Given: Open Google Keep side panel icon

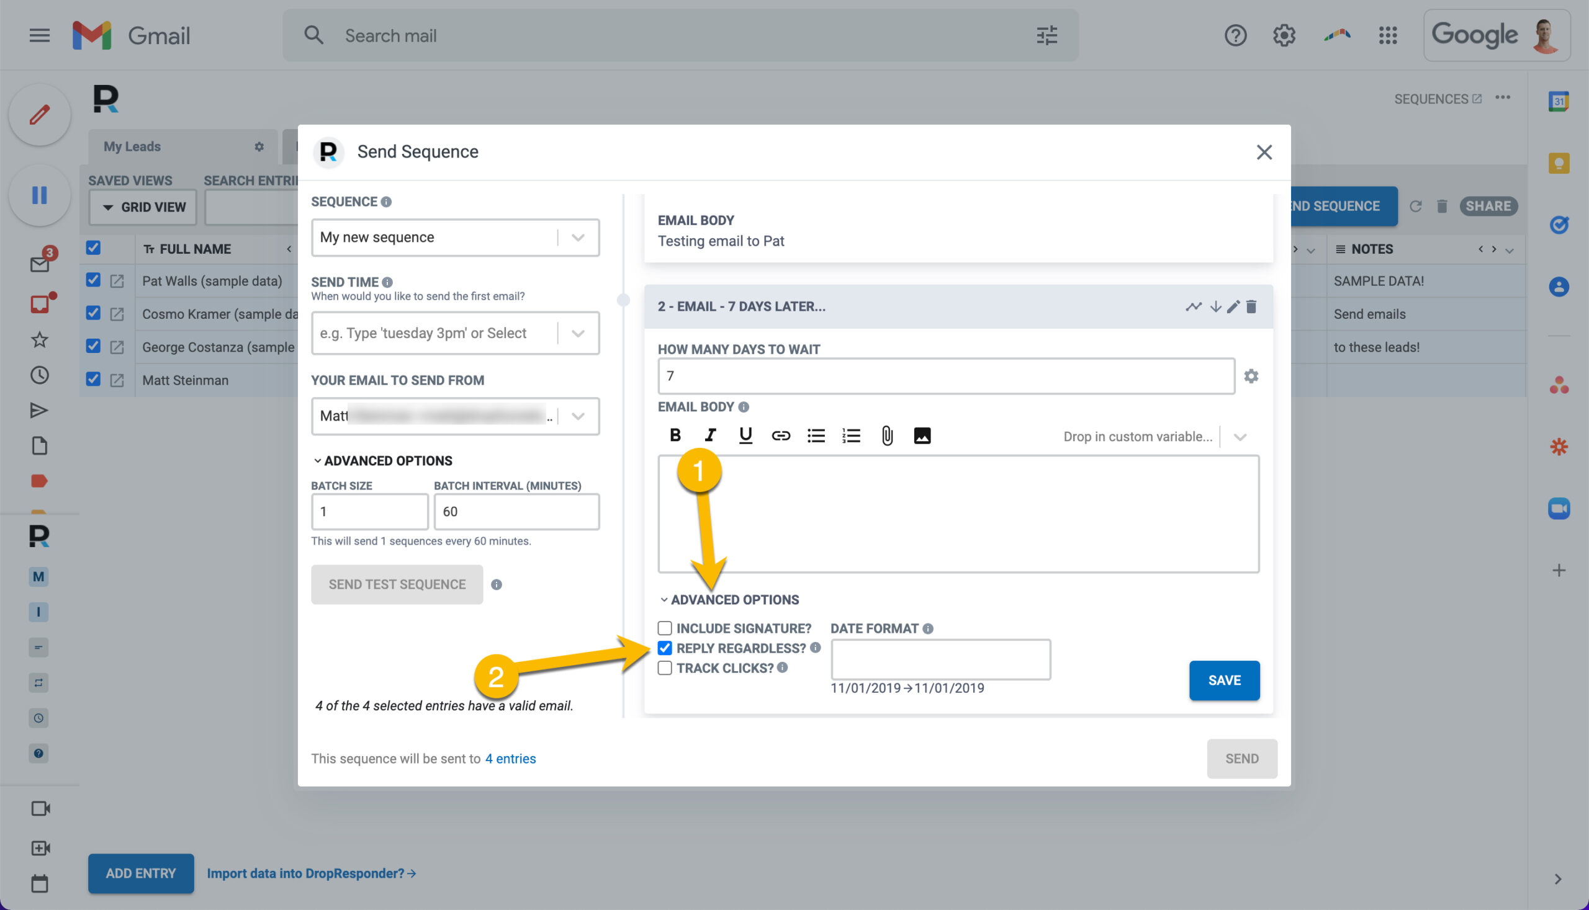Looking at the screenshot, I should pos(1559,163).
